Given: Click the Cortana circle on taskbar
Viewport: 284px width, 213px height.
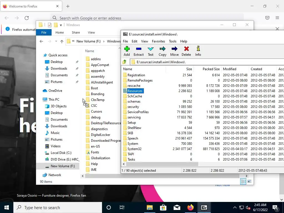Looking at the screenshot, I should tap(109, 207).
